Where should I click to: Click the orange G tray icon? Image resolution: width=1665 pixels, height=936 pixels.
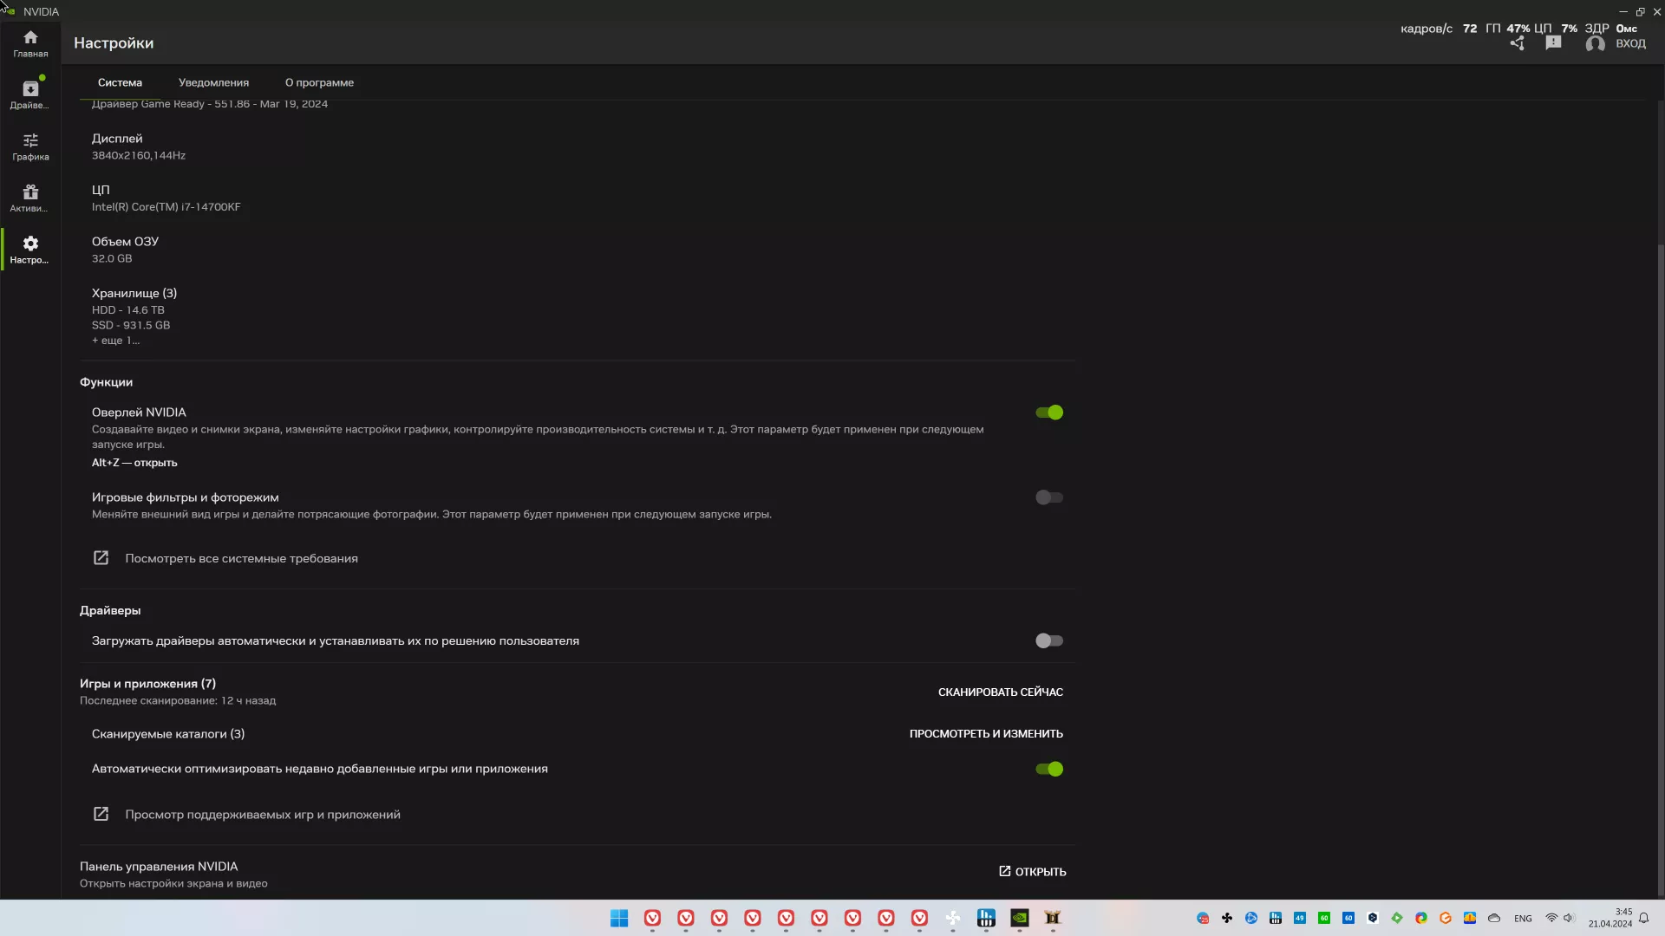tap(1446, 918)
